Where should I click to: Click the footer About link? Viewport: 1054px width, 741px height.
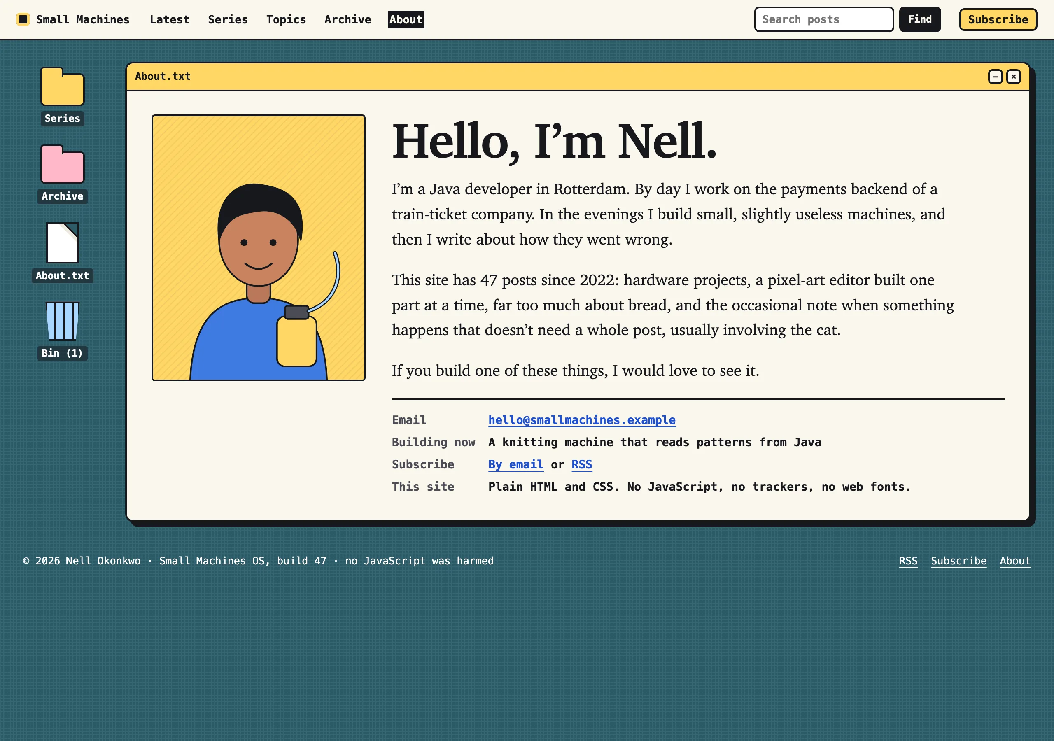(x=1015, y=561)
